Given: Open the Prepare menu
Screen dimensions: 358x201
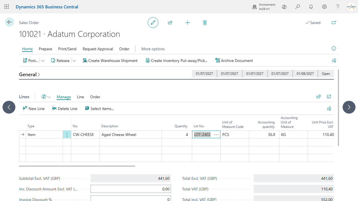Looking at the screenshot, I should pyautogui.click(x=45, y=49).
